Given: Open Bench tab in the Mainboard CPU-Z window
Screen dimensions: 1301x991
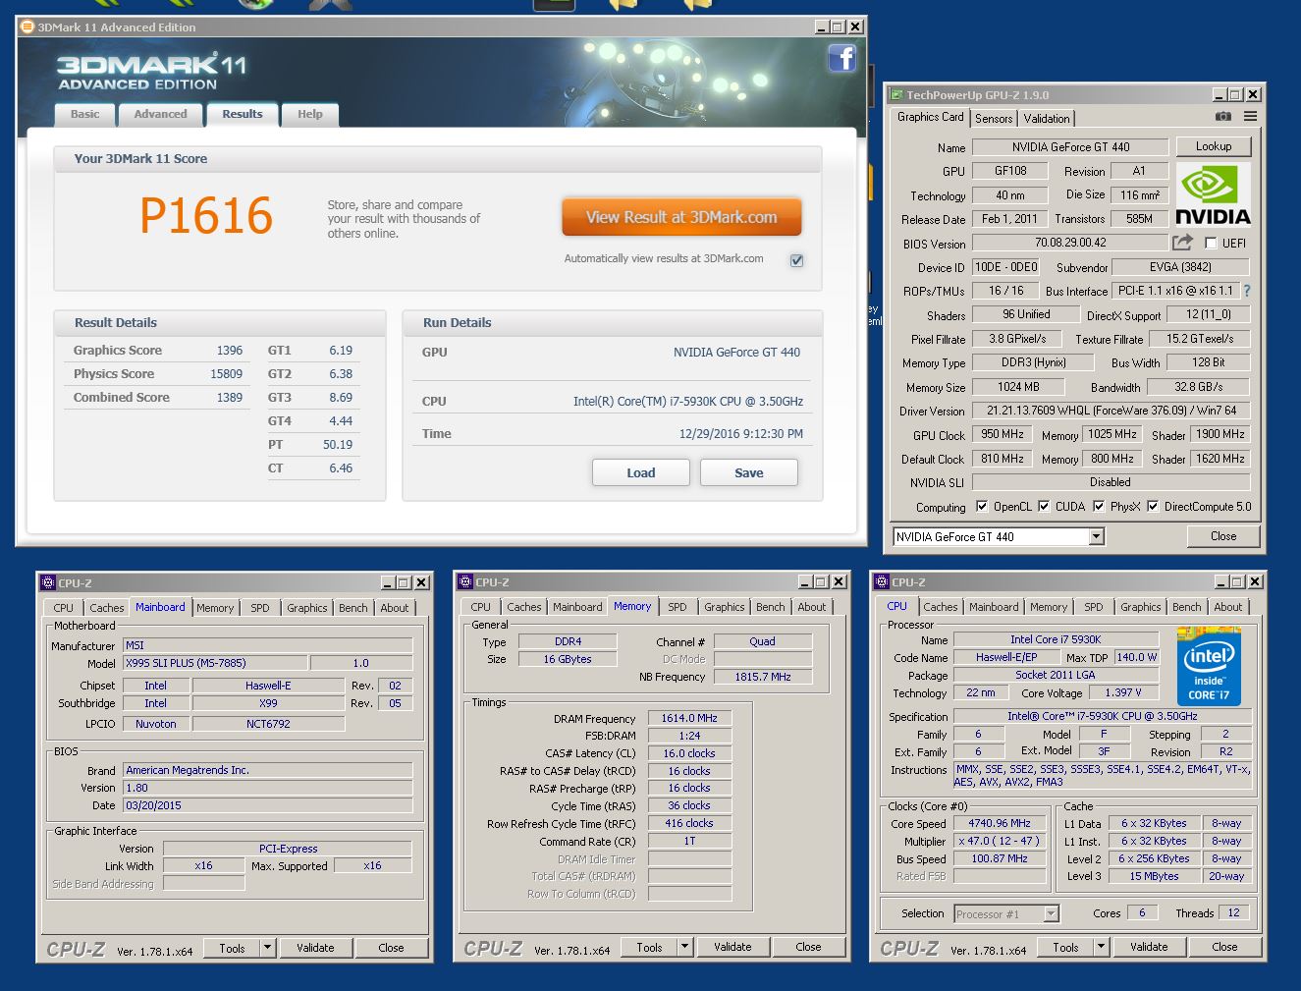Looking at the screenshot, I should point(353,608).
